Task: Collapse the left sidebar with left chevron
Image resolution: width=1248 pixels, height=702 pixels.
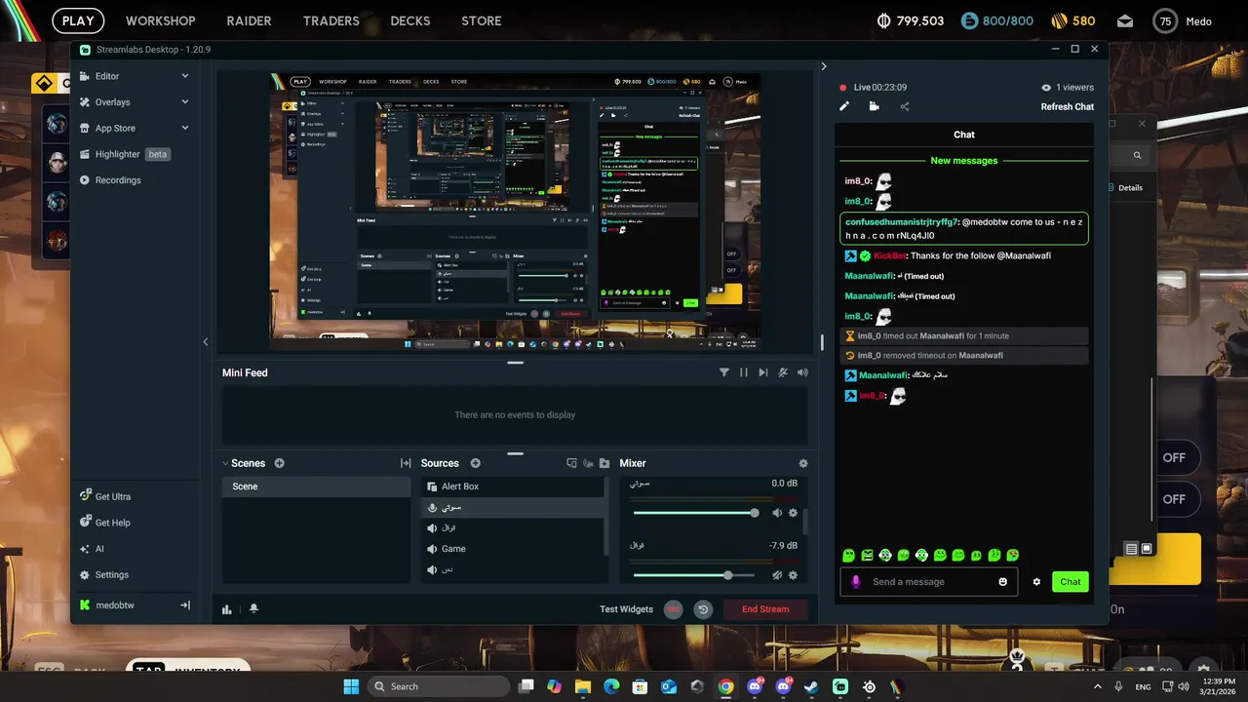Action: 205,341
